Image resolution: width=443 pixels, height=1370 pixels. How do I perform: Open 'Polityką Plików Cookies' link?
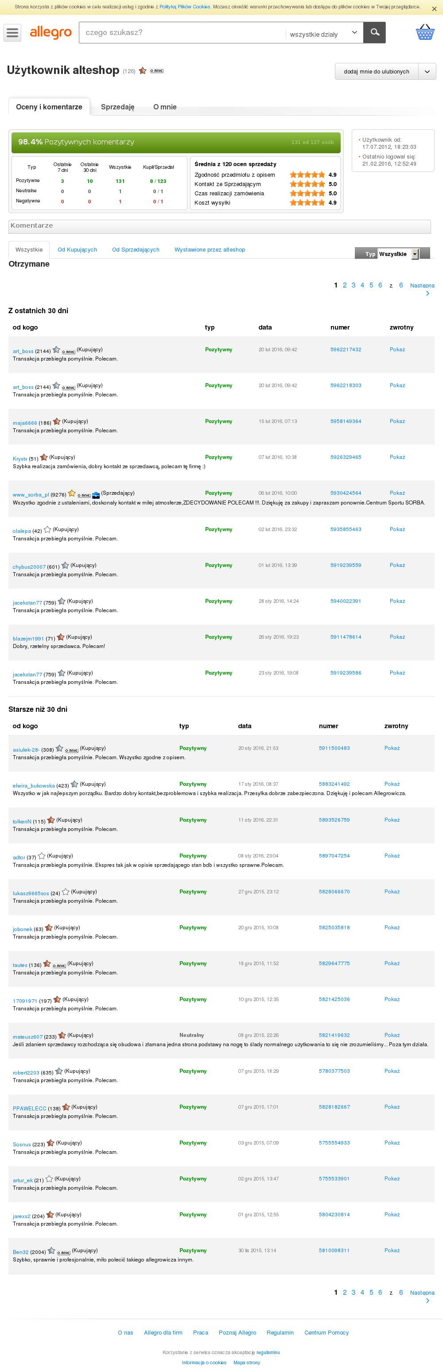coord(185,7)
